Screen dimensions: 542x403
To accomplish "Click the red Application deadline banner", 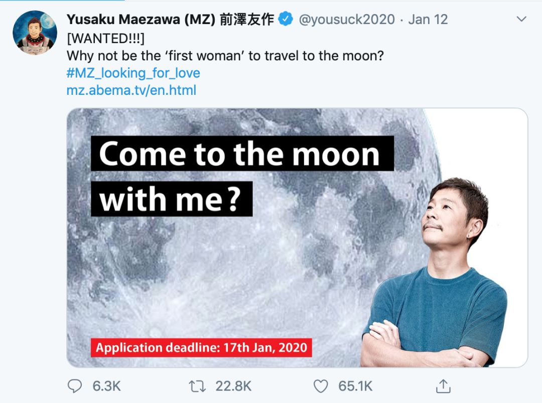I will [201, 347].
